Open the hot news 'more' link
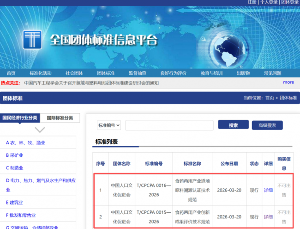300x229 pixels. (x=288, y=82)
